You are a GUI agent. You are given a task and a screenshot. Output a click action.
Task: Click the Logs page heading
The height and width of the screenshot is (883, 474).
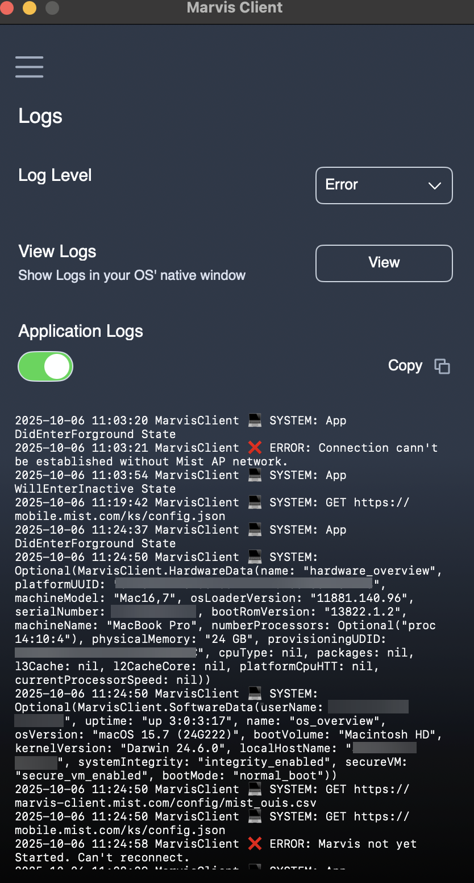40,116
